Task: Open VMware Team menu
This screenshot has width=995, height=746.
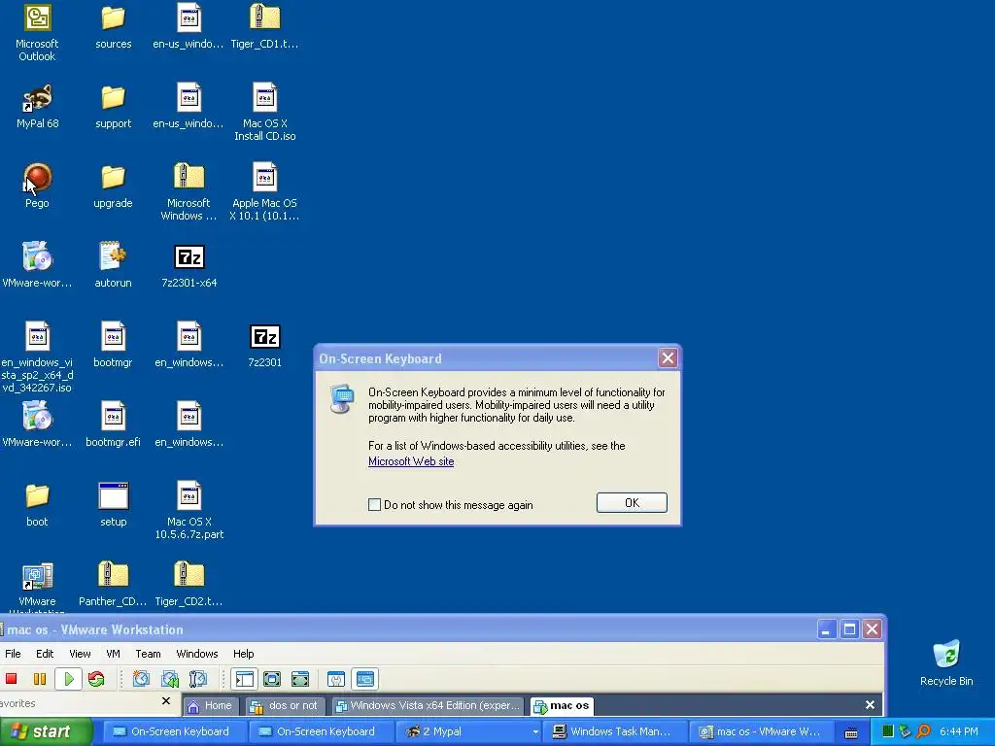Action: (148, 654)
